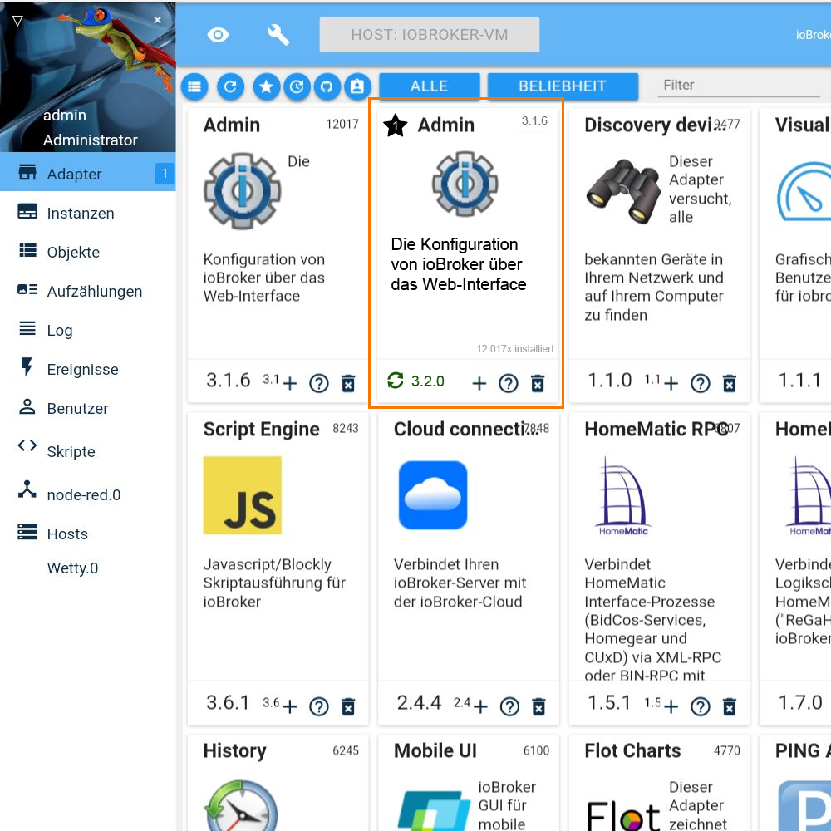Click the History adapter clock image
This screenshot has height=831, width=831.
point(242,805)
